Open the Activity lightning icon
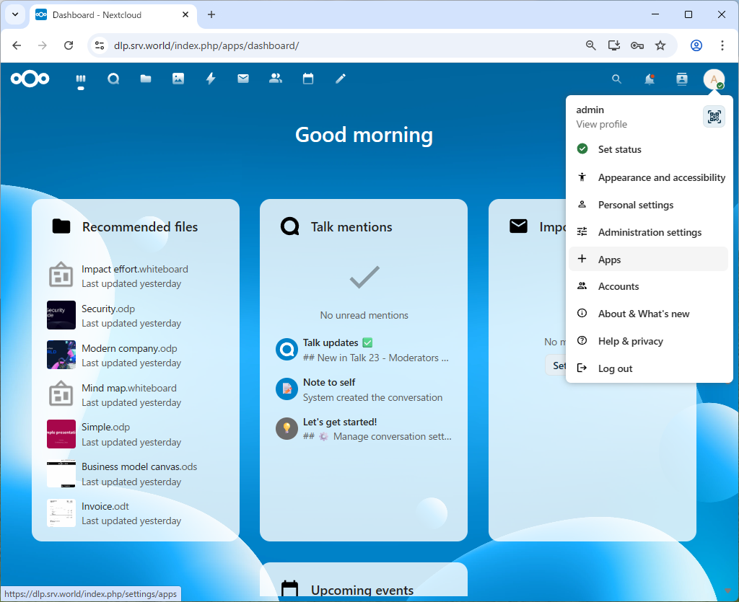Screen dimensions: 739x602 pyautogui.click(x=211, y=79)
